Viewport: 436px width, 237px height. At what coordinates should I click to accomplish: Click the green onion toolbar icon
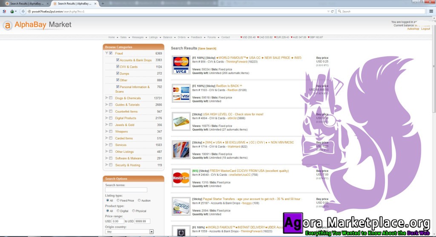click(12, 11)
